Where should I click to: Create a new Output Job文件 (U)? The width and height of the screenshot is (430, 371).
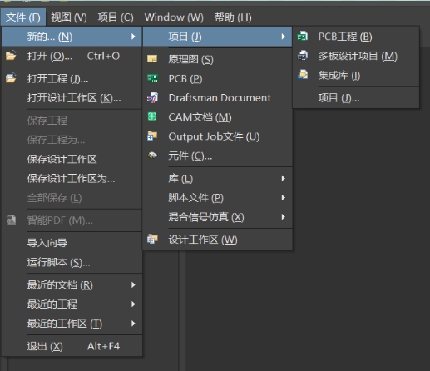(217, 136)
